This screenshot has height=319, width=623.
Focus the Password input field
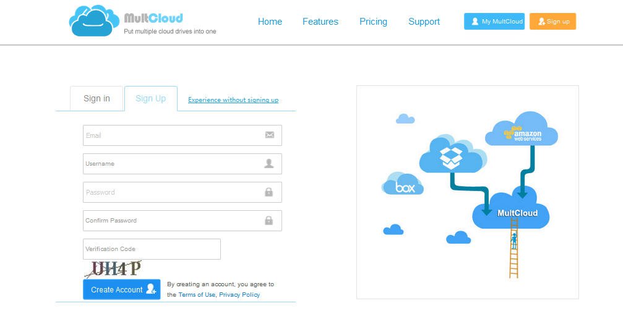[x=183, y=192]
